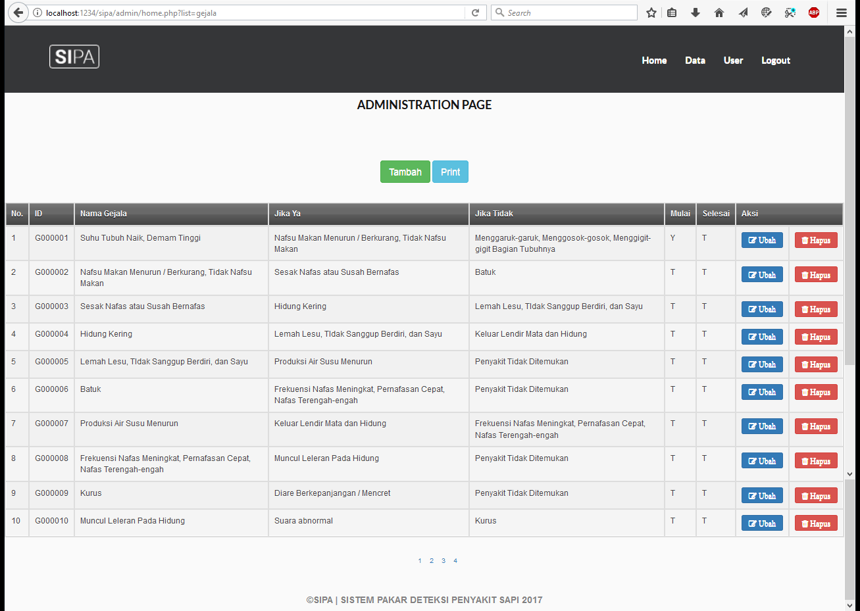This screenshot has height=611, width=860.
Task: Open the Firefox hamburger menu
Action: [x=842, y=12]
